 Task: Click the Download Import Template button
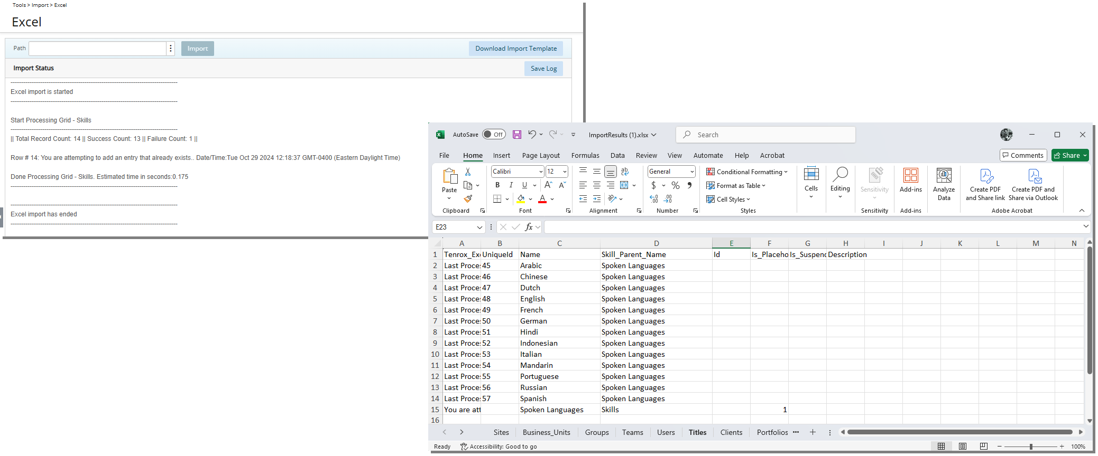click(x=516, y=49)
